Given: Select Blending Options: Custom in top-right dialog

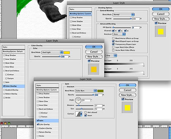Looking at the screenshot, I should pyautogui.click(x=81, y=14).
